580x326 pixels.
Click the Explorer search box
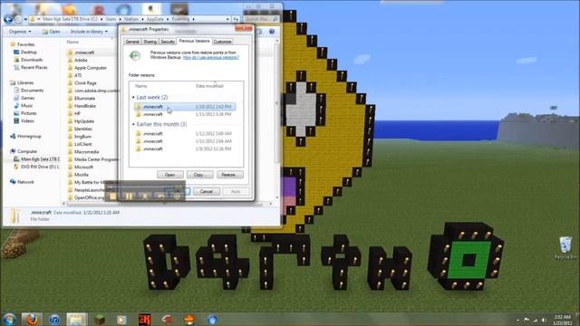pos(261,19)
